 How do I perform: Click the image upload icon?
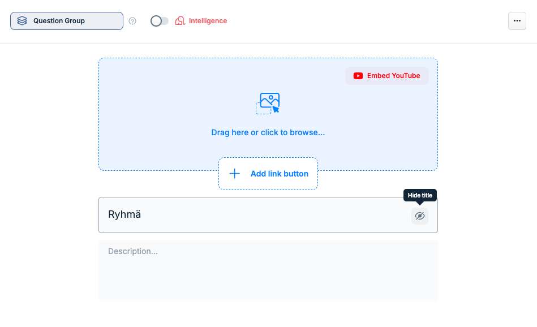[x=268, y=103]
